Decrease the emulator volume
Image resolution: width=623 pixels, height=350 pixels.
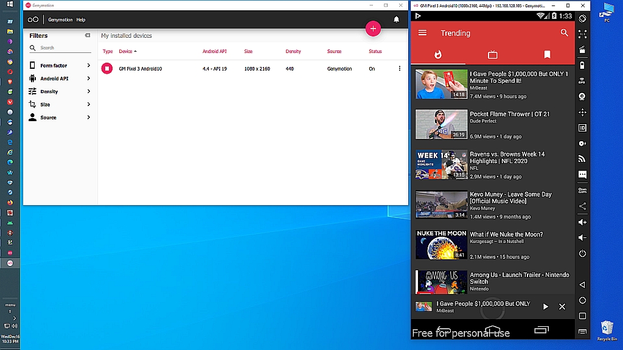[582, 237]
